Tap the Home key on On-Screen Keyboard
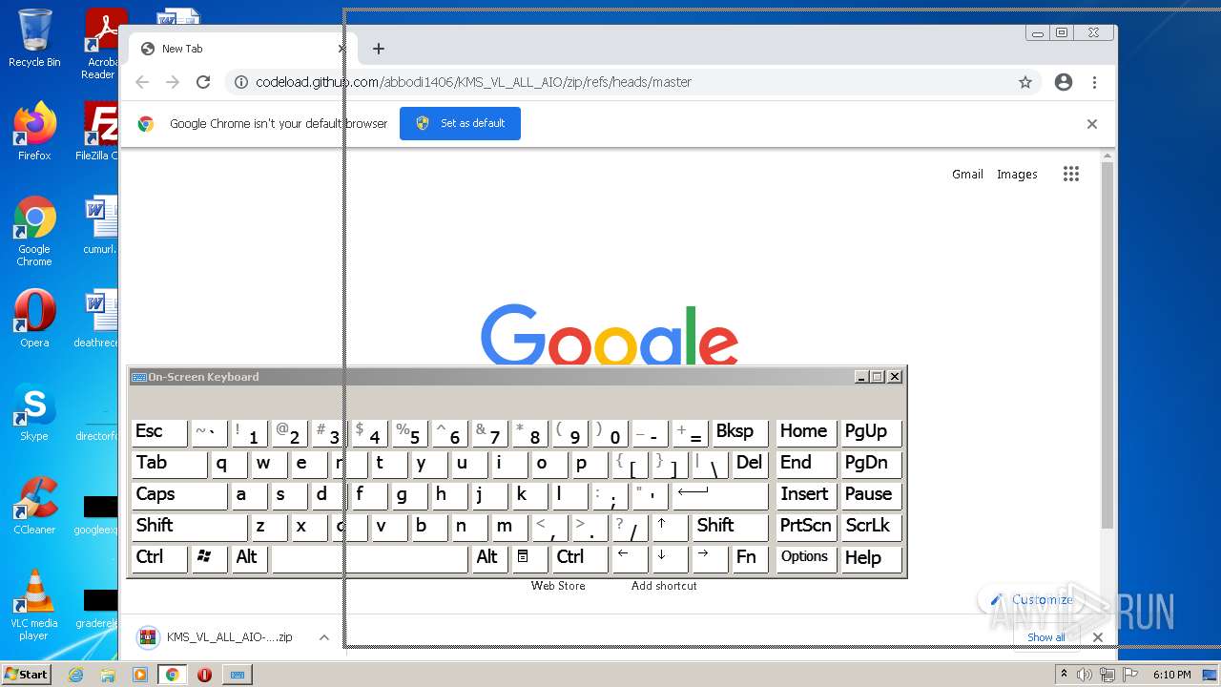Screen dimensions: 1221x687 (806, 433)
